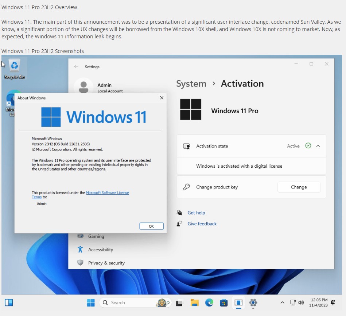Click the green Active checkmark icon
This screenshot has width=346, height=316.
click(x=308, y=146)
